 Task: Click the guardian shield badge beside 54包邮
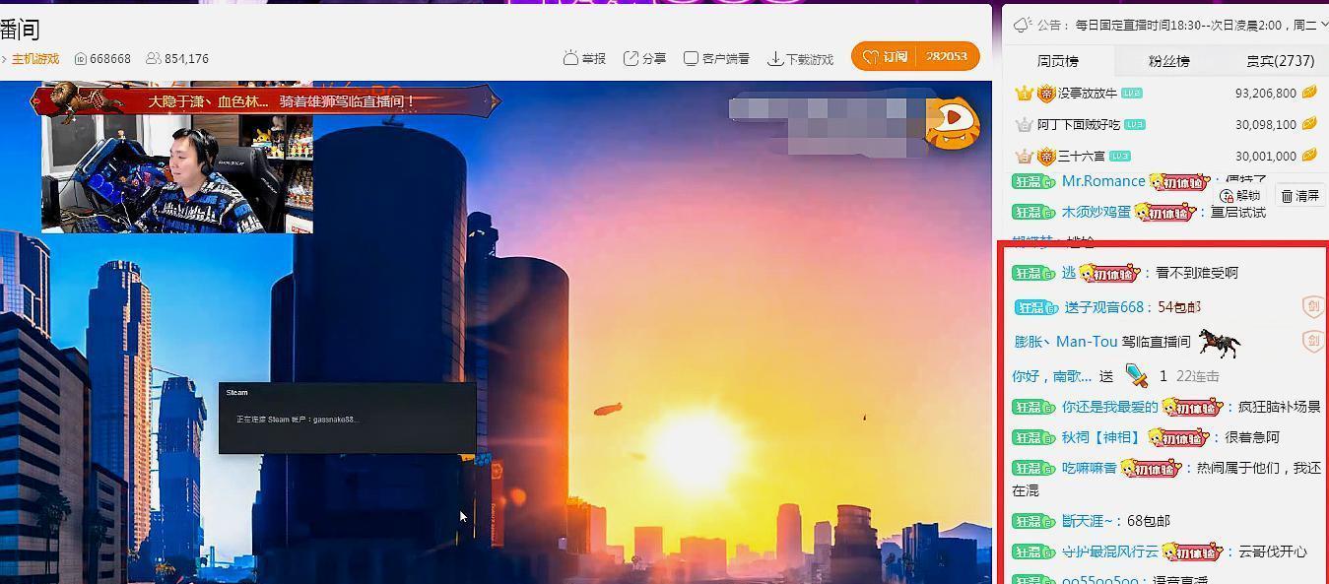pyautogui.click(x=1312, y=307)
